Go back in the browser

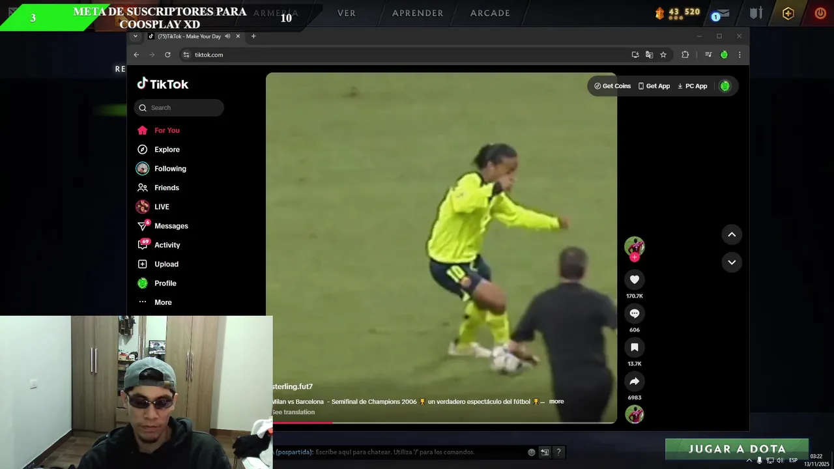click(136, 55)
